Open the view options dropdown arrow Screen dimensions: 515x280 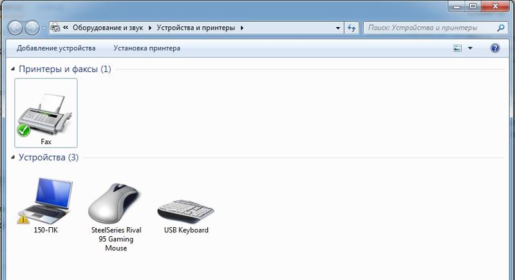470,48
